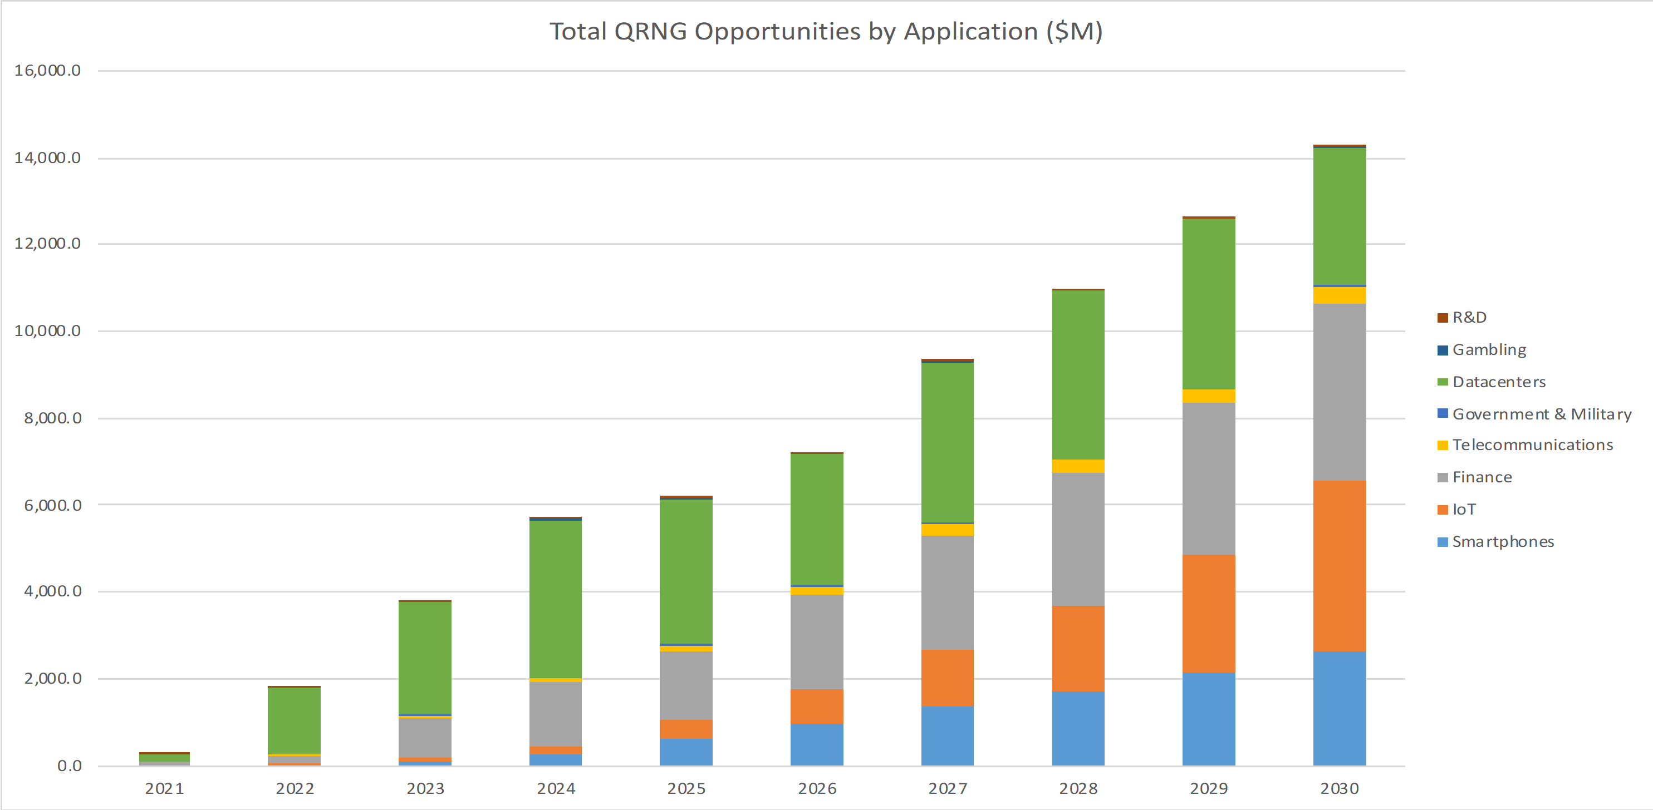Select the 'Telecommunications' legend label
The image size is (1653, 810).
pyautogui.click(x=1532, y=445)
